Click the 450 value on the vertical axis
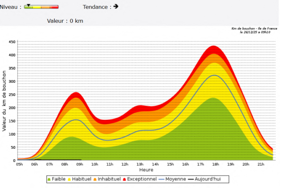 12,42
